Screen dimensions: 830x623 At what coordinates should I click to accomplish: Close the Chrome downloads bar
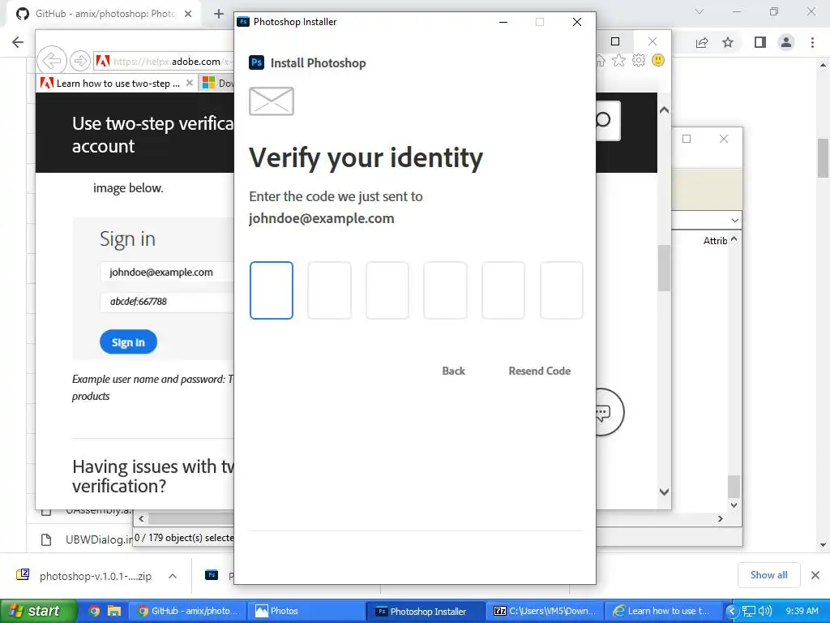coord(815,575)
